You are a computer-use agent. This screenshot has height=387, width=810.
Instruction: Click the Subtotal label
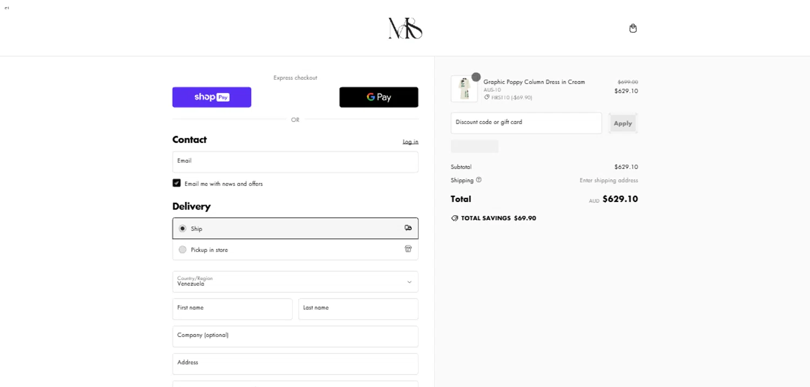pyautogui.click(x=461, y=167)
